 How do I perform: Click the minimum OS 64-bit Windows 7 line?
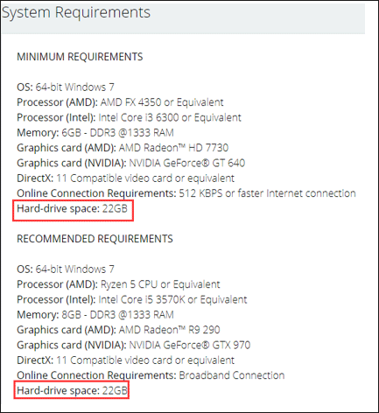pos(66,87)
